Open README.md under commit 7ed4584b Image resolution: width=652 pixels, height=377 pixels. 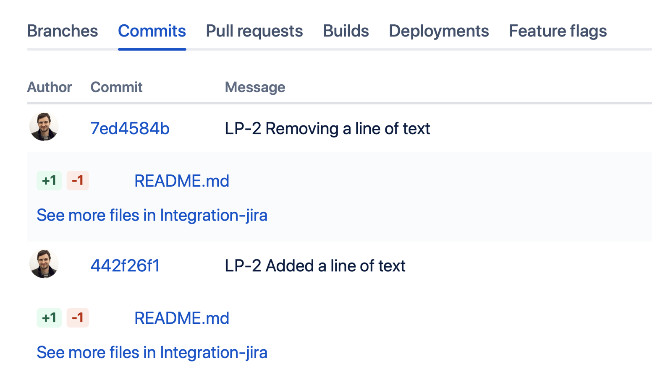pyautogui.click(x=181, y=181)
